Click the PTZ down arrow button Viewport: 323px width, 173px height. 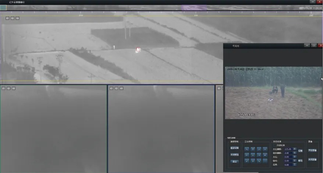(253, 160)
